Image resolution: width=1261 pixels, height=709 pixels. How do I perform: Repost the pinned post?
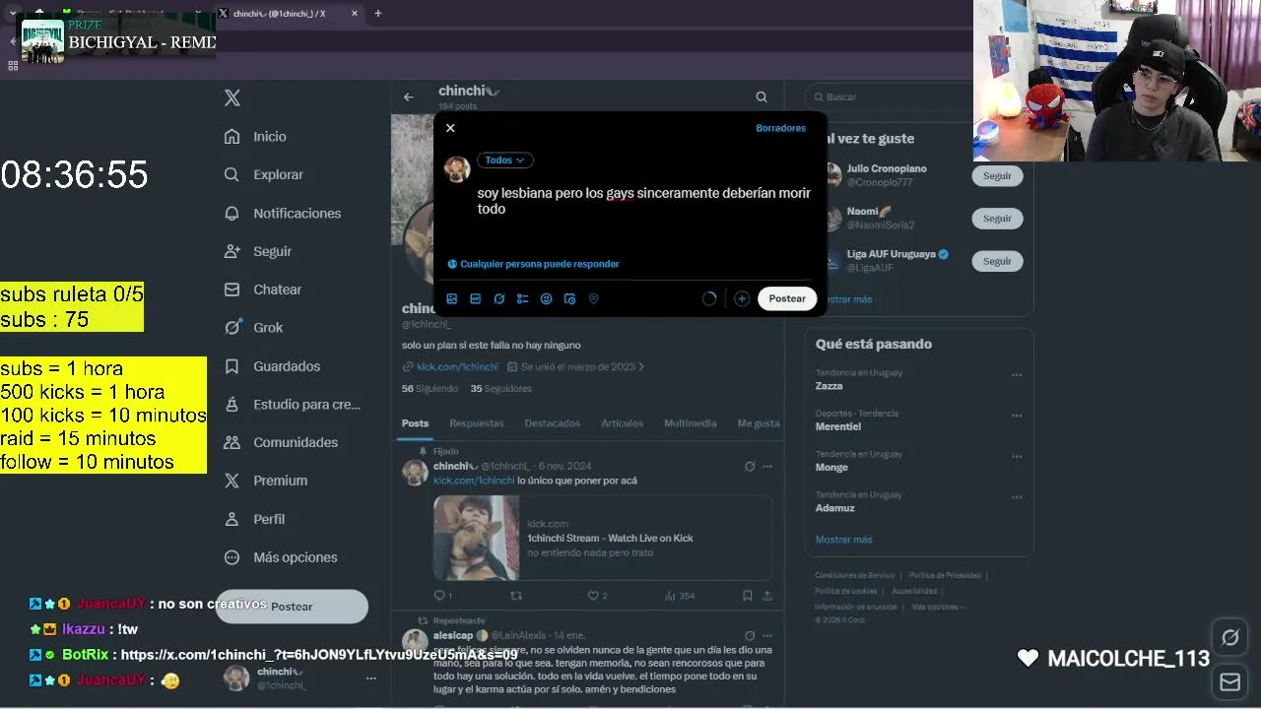click(515, 596)
